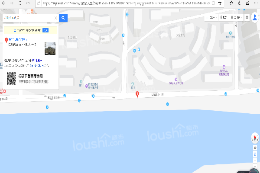Open the first search result title link

pyautogui.click(x=18, y=39)
